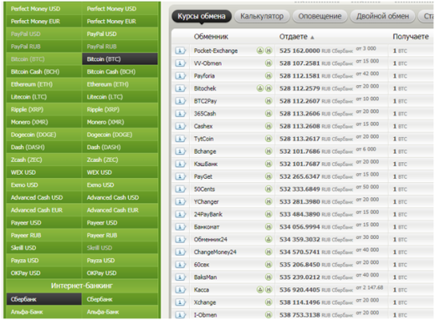Choose PayPal USD in receive column

coord(120,34)
